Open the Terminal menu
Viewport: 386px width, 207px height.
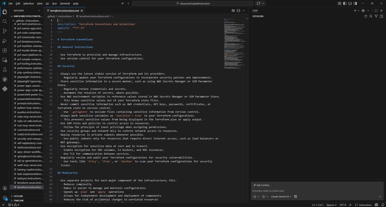tap(65, 4)
